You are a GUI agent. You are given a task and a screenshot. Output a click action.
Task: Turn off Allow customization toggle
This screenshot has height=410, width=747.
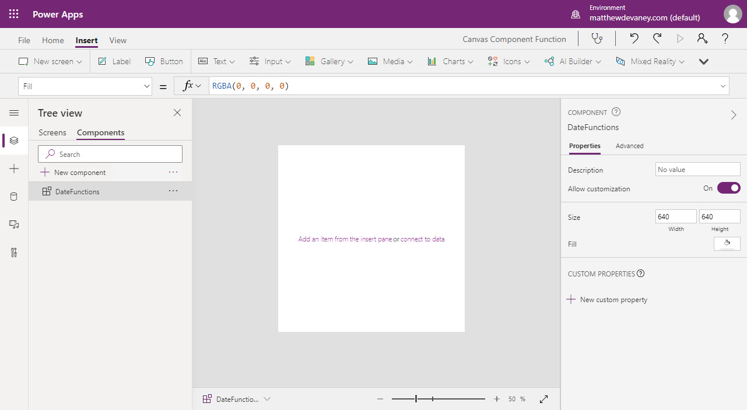coord(728,188)
